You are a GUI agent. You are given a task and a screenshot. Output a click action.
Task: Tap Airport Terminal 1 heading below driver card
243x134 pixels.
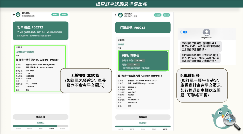(140, 76)
